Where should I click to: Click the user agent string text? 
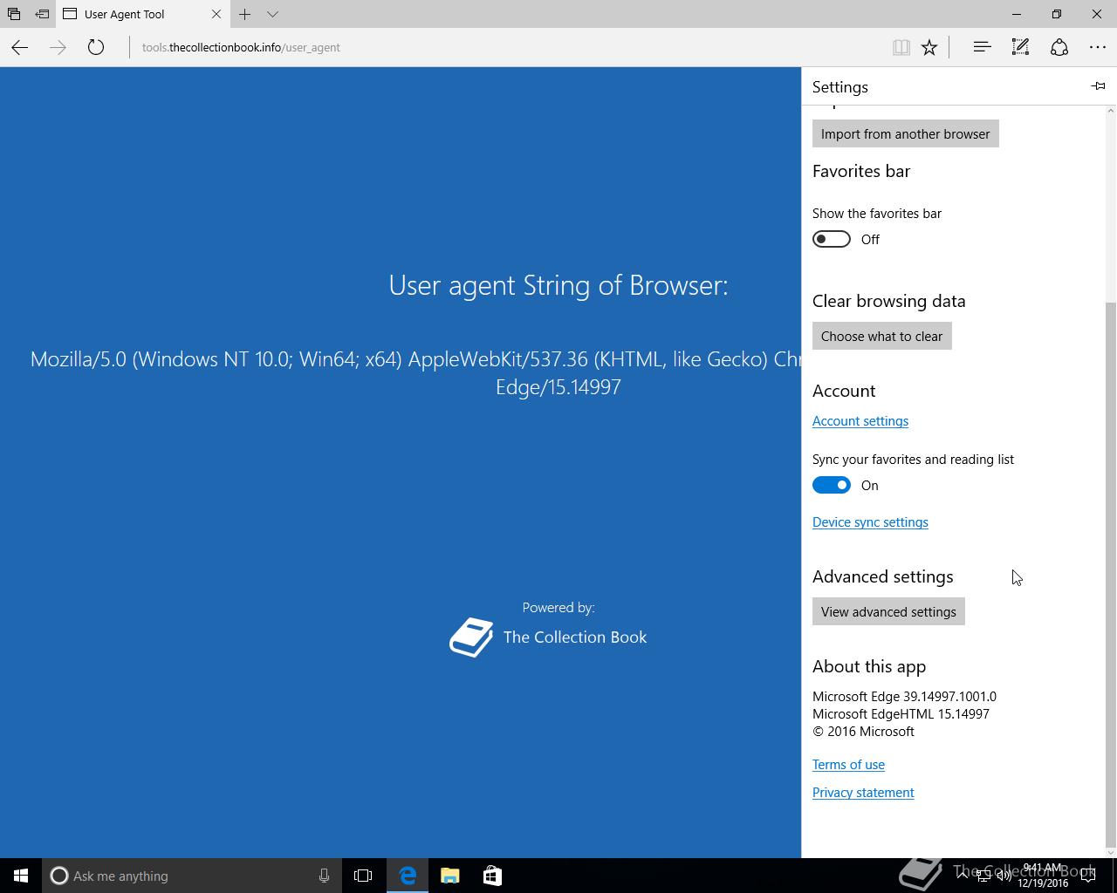click(x=415, y=372)
